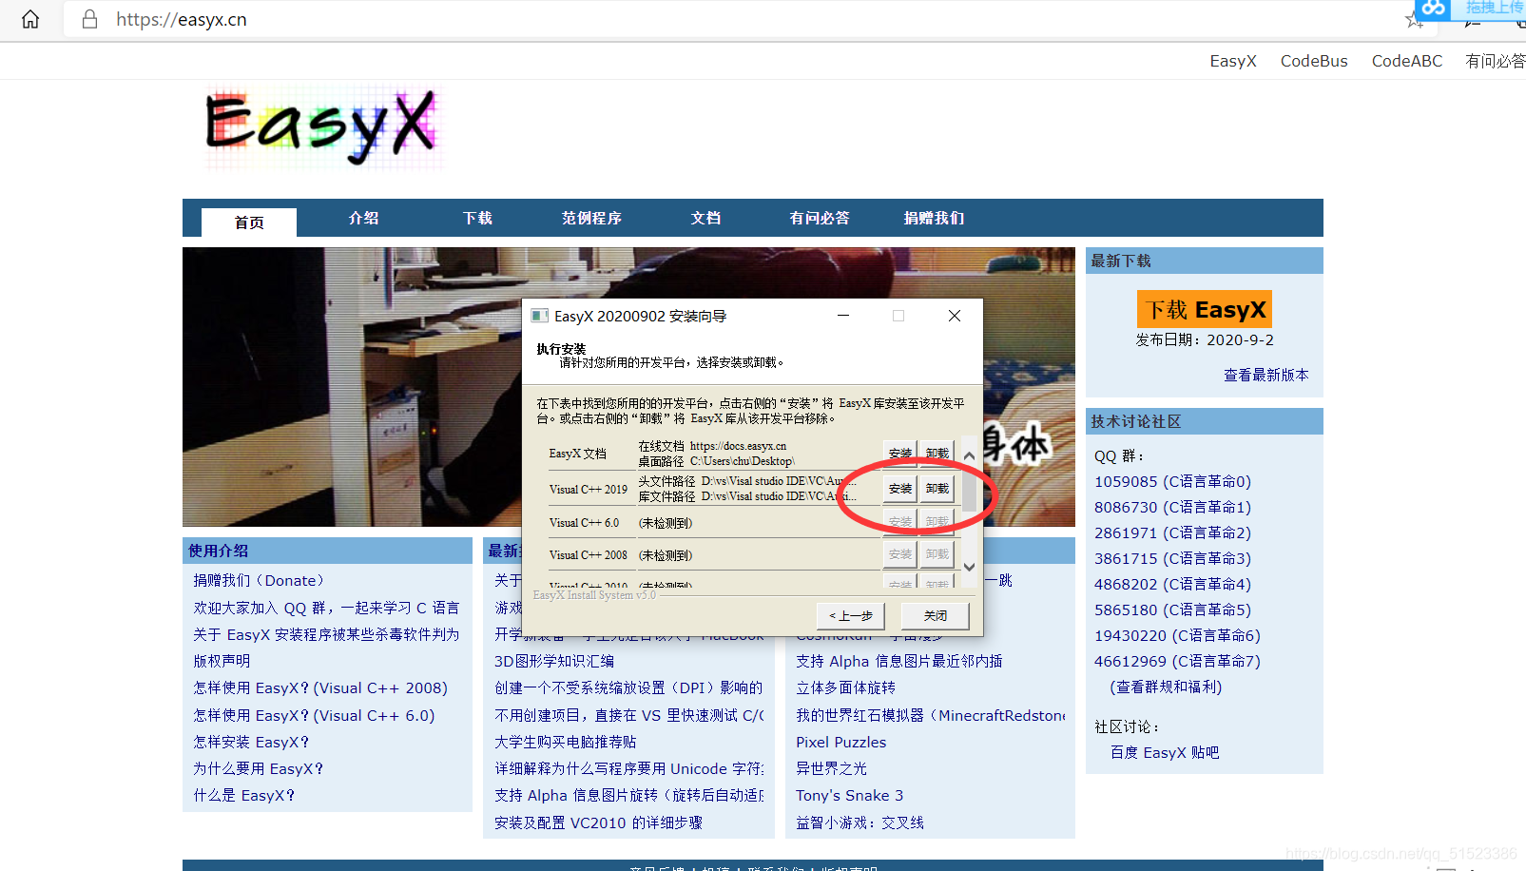1526x871 pixels.
Task: Open the 查看最新版本 link
Action: [x=1265, y=375]
